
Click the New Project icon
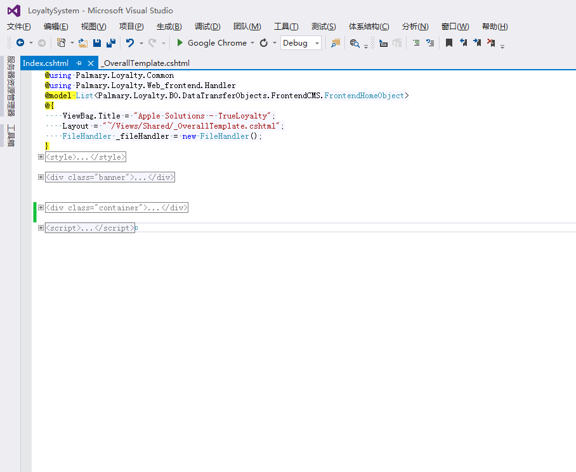[x=61, y=43]
